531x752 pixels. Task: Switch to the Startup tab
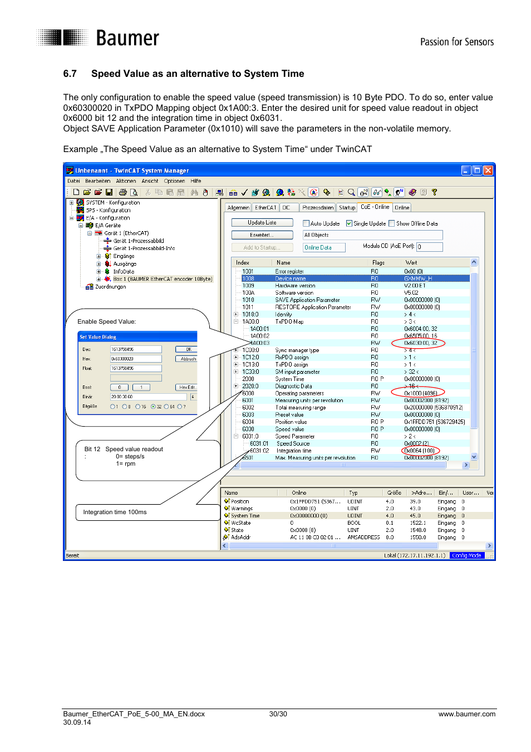(x=347, y=207)
